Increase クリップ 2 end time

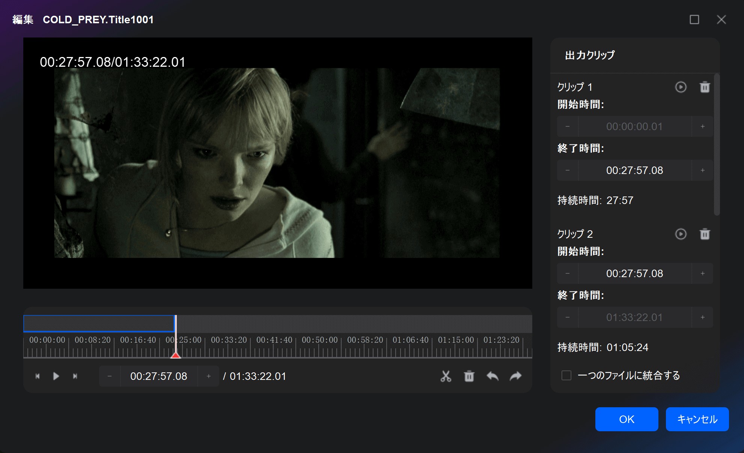[703, 317]
